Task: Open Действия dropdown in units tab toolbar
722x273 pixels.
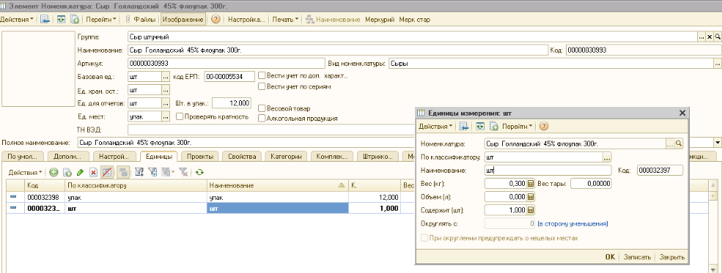Action: pos(26,172)
